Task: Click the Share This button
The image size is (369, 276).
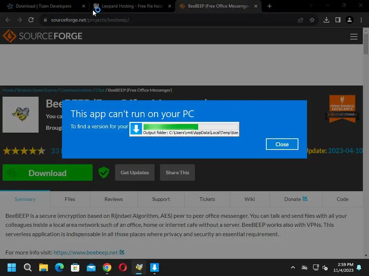Action: 177,172
